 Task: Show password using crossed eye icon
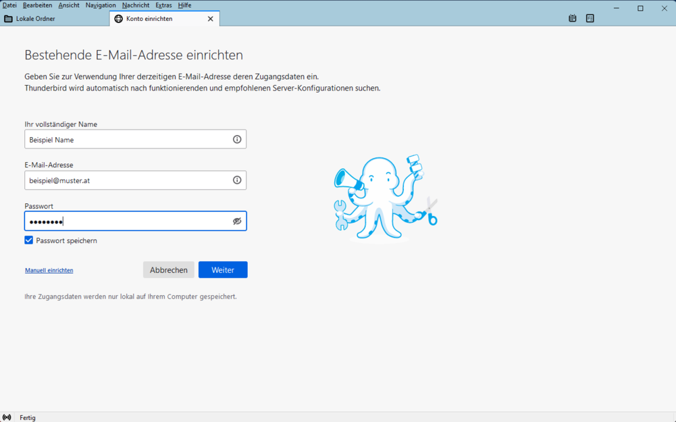237,221
